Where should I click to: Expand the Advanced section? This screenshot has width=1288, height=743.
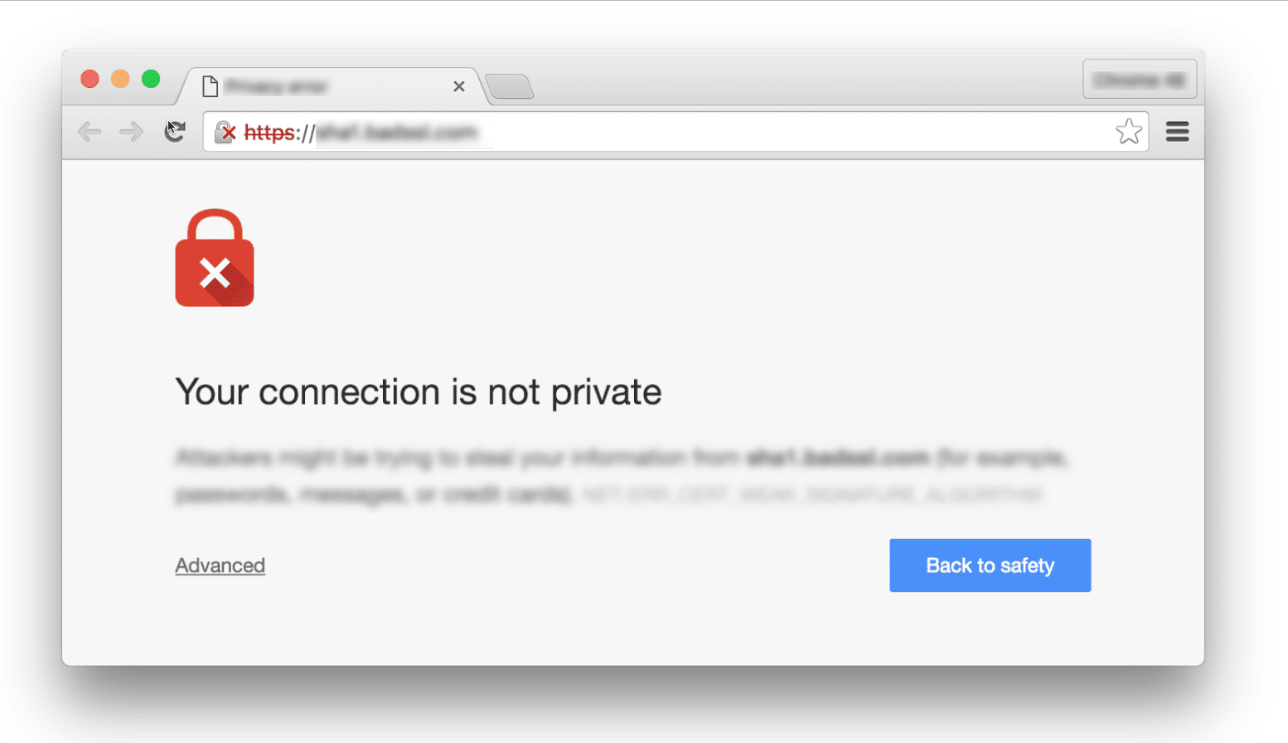pyautogui.click(x=220, y=565)
